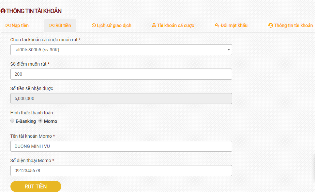Focus the Tên tài khoản Momo field
Image resolution: width=315 pixels, height=192 pixels.
point(121,146)
